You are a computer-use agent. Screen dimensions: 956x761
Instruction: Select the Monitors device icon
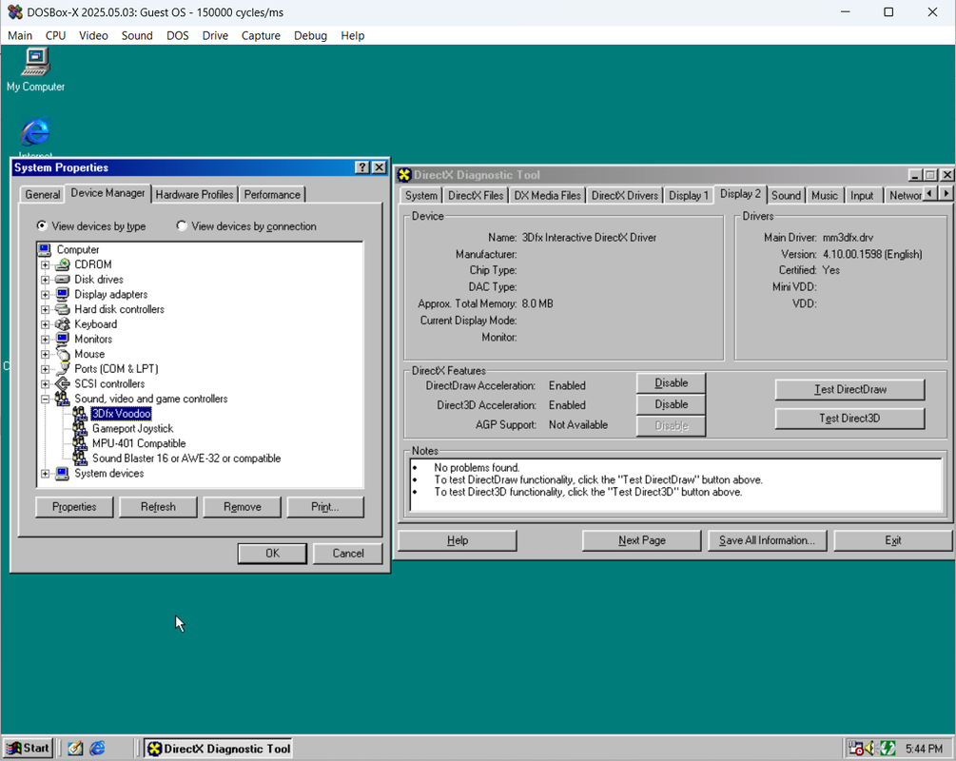click(x=62, y=339)
